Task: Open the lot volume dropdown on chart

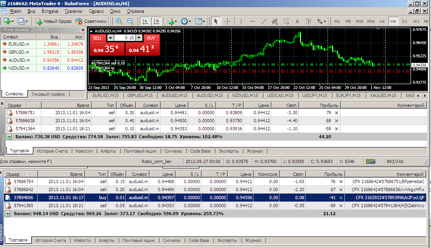Action: coord(111,38)
